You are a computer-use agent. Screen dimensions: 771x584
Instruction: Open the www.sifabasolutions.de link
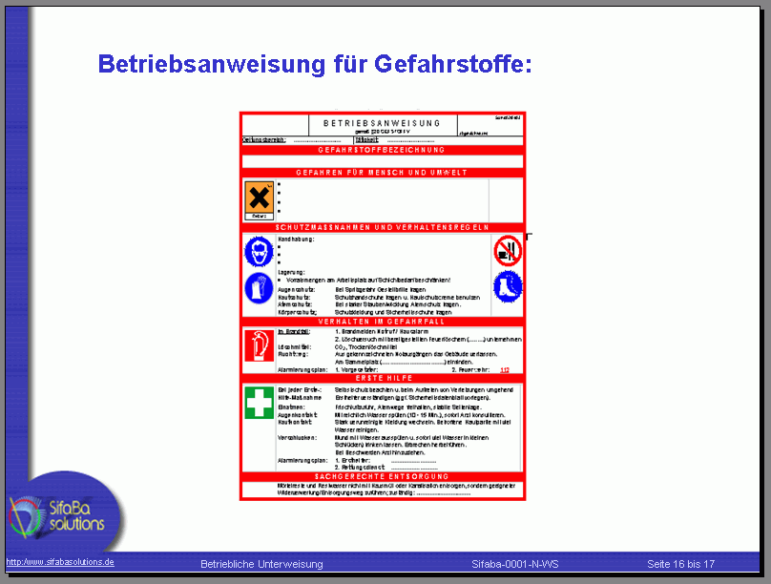[x=61, y=562]
